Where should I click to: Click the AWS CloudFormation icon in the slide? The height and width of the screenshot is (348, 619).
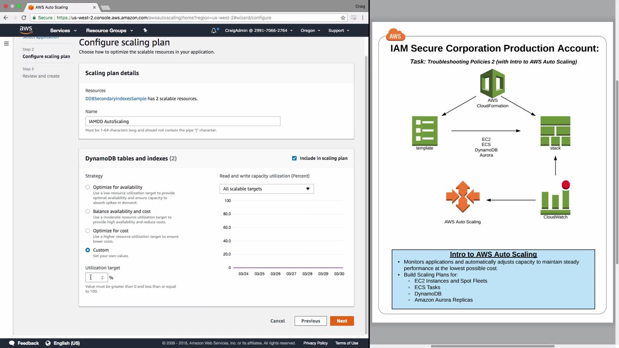(492, 84)
